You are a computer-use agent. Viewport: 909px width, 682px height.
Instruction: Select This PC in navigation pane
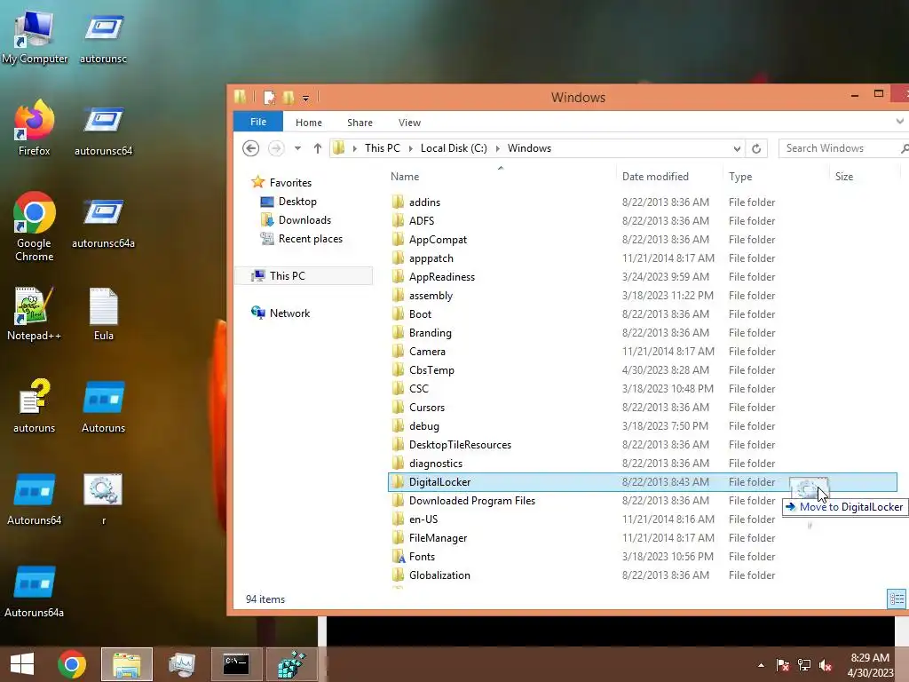303,275
